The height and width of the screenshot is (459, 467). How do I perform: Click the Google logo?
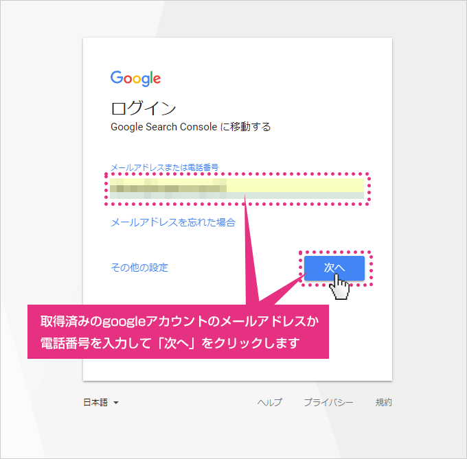pyautogui.click(x=135, y=78)
